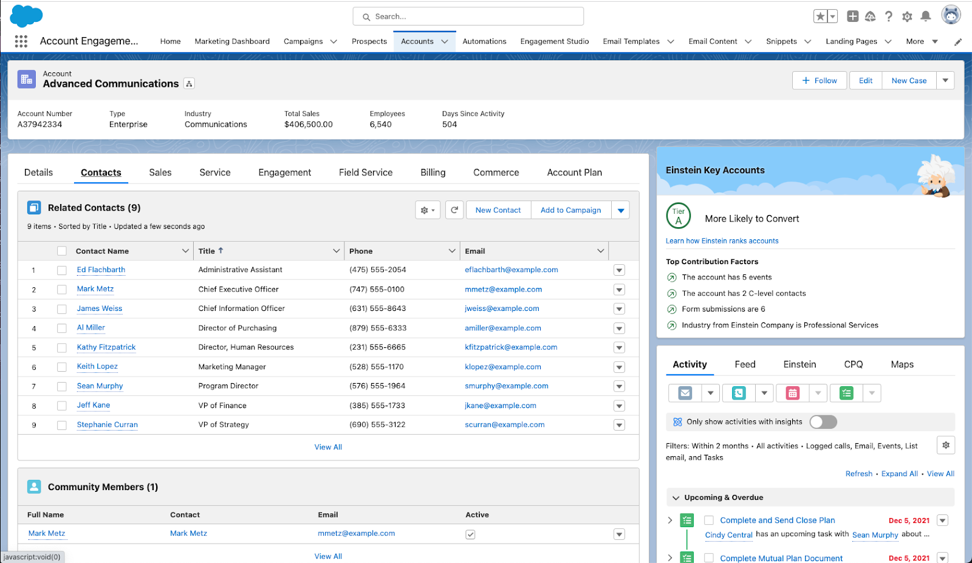
Task: Open row actions dropdown for Ed Flachbarth
Action: (619, 270)
